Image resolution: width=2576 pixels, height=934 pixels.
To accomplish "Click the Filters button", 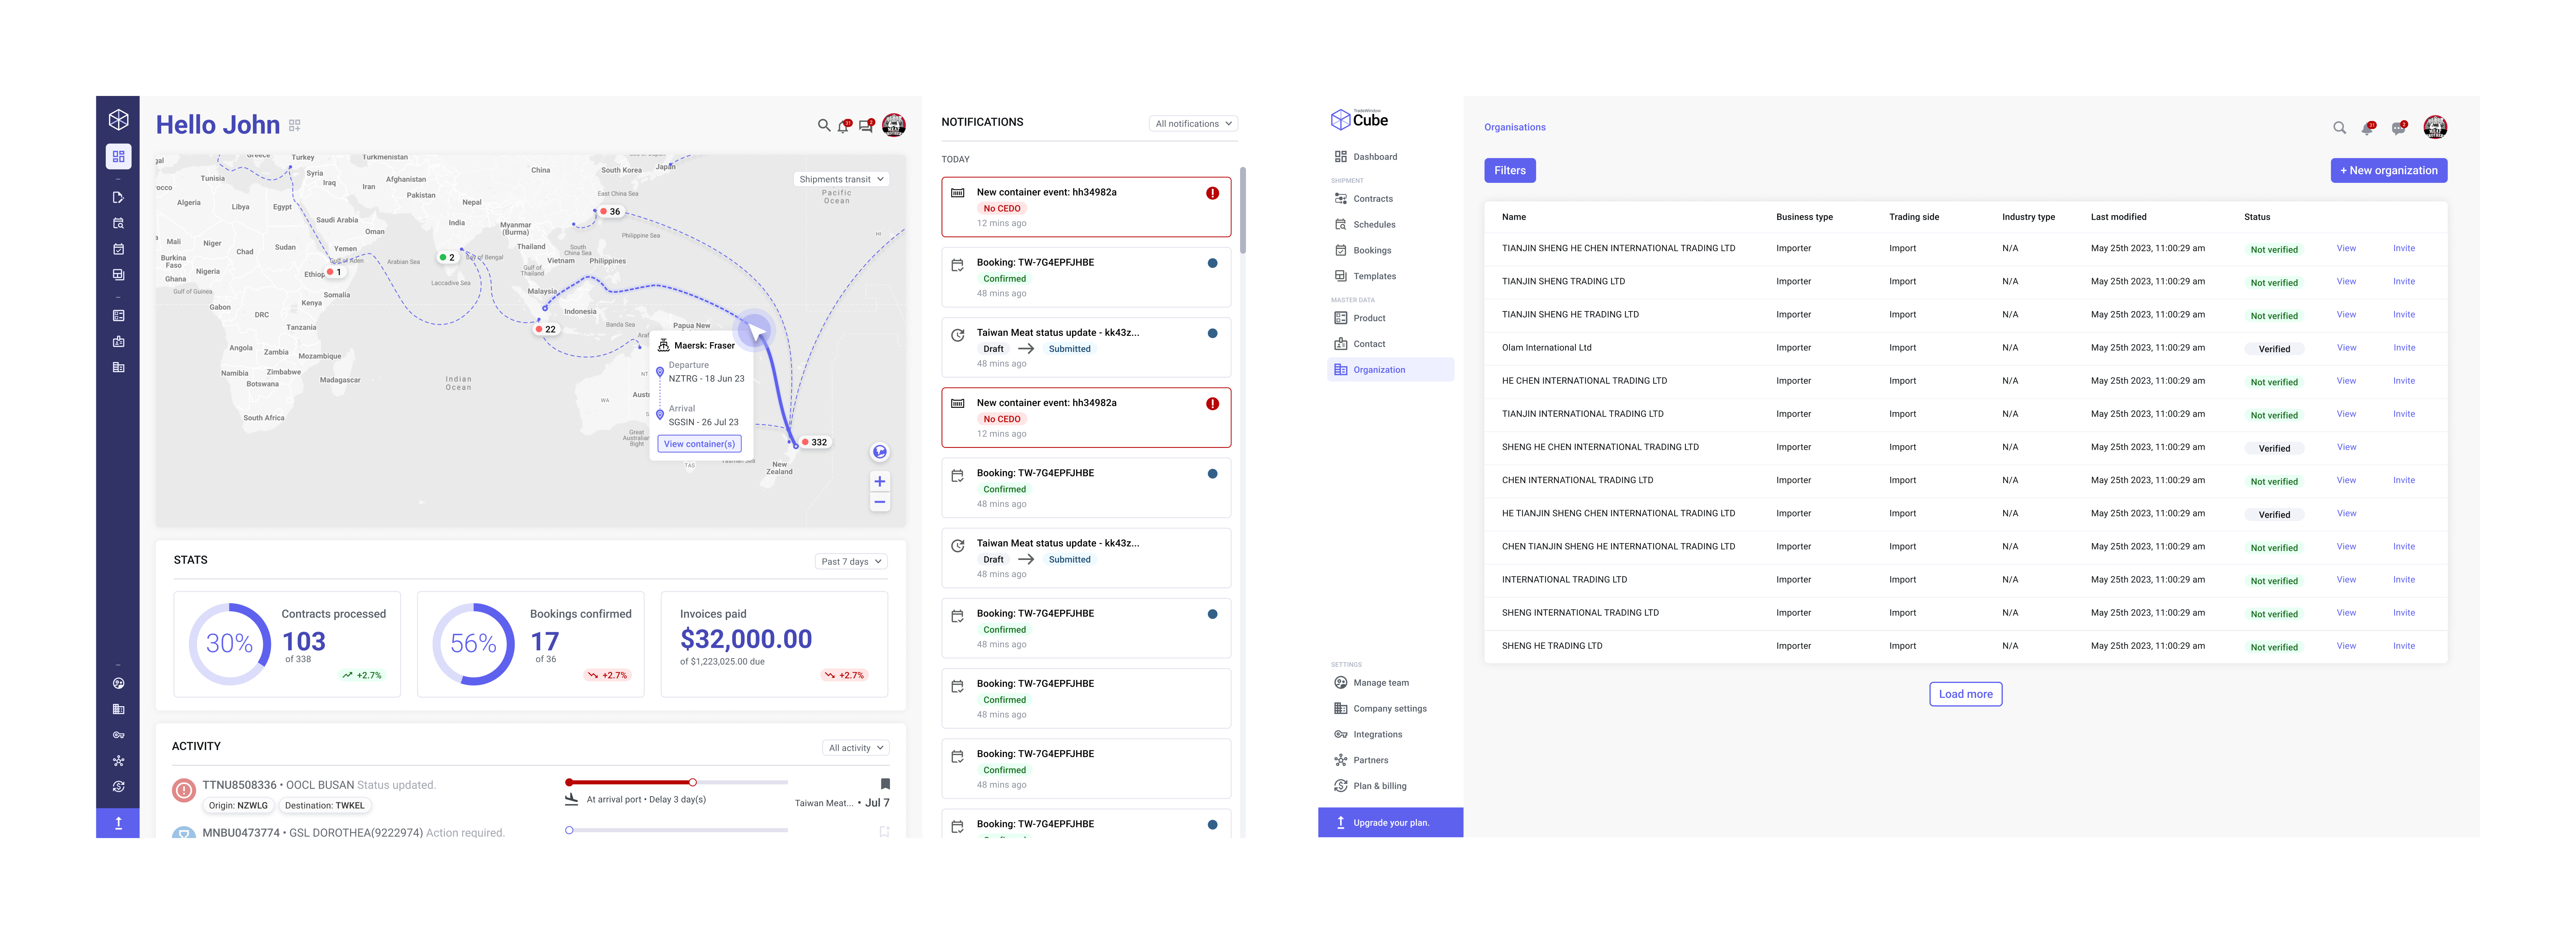I will click(1509, 171).
